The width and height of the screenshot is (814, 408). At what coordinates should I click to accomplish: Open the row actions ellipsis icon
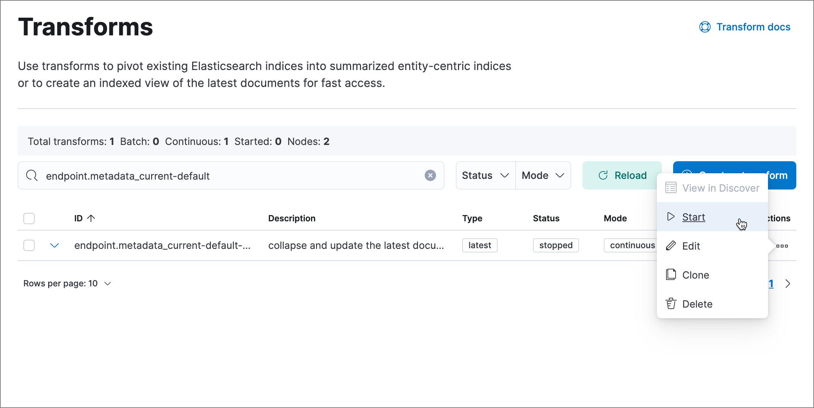click(783, 245)
